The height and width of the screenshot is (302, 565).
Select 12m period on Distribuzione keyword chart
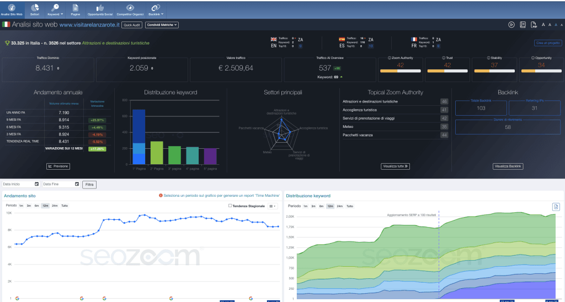coord(331,206)
